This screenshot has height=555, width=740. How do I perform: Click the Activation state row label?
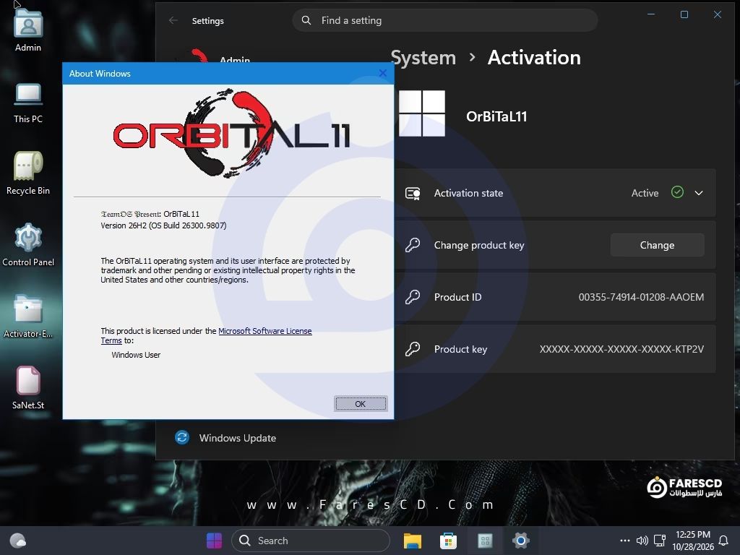[468, 193]
